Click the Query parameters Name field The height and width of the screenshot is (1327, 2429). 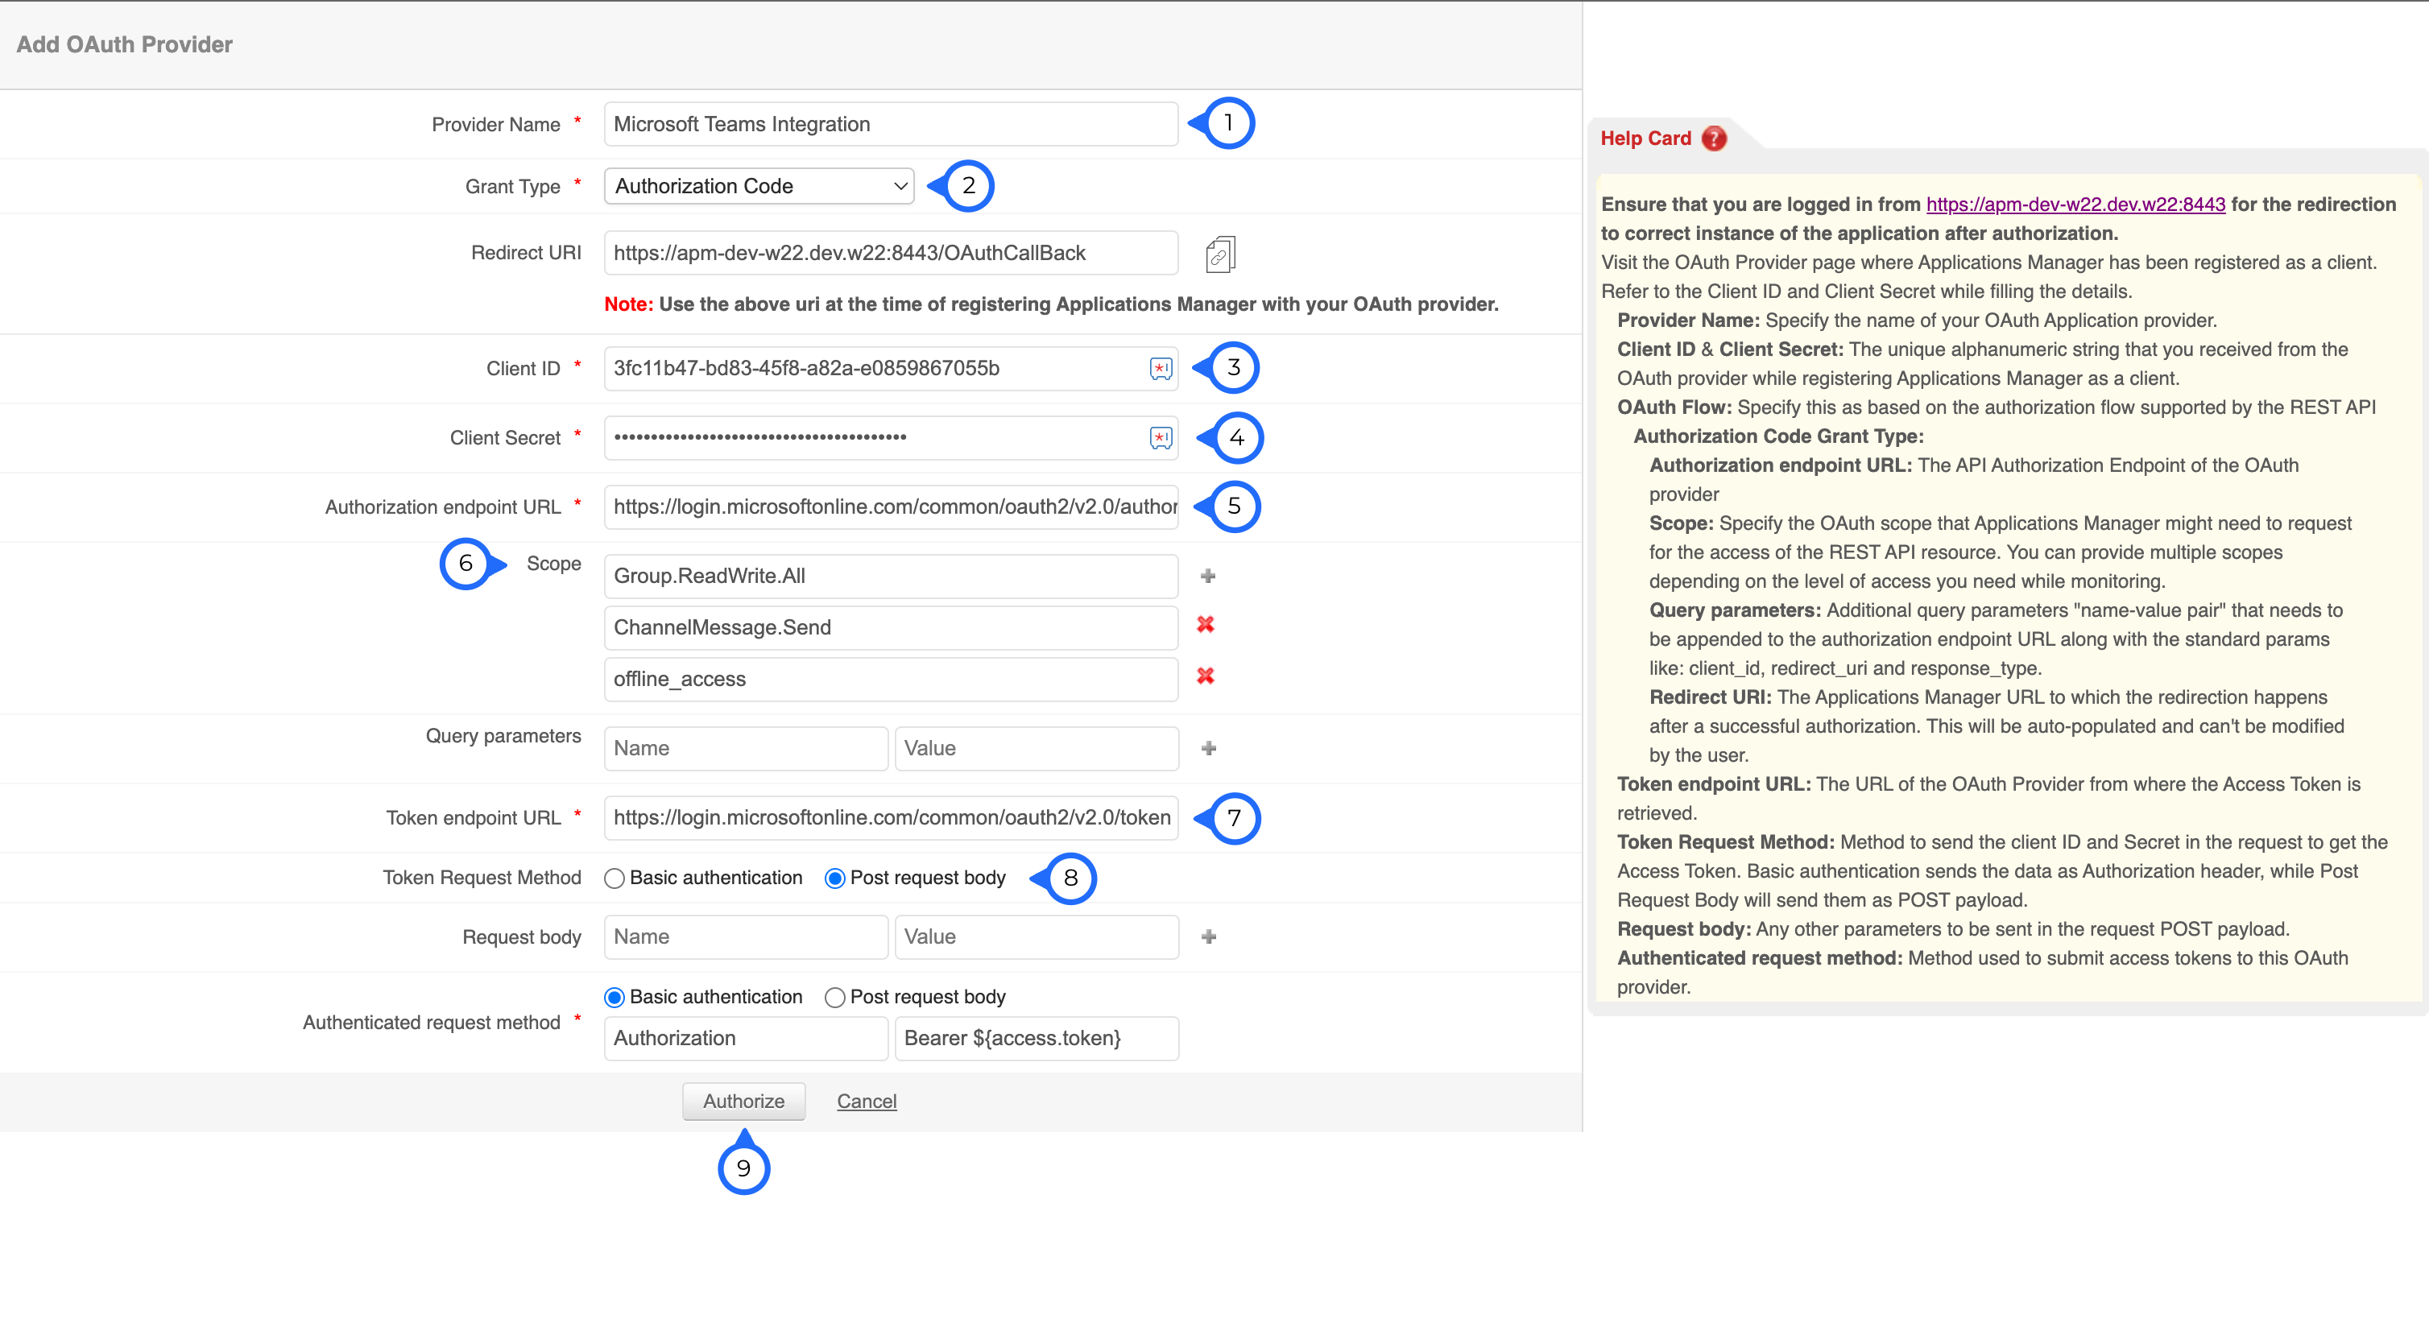click(745, 748)
